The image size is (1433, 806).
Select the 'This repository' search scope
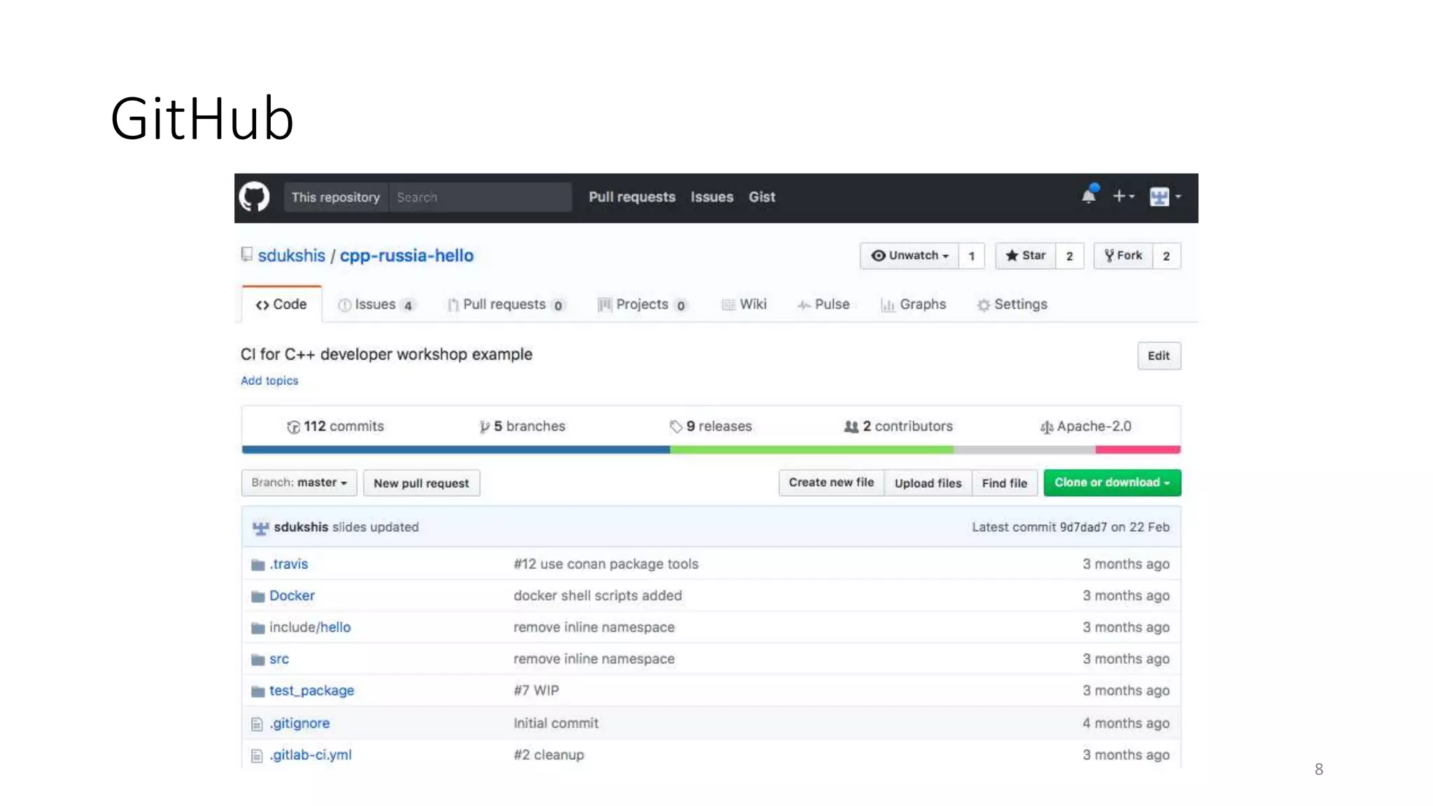tap(336, 197)
